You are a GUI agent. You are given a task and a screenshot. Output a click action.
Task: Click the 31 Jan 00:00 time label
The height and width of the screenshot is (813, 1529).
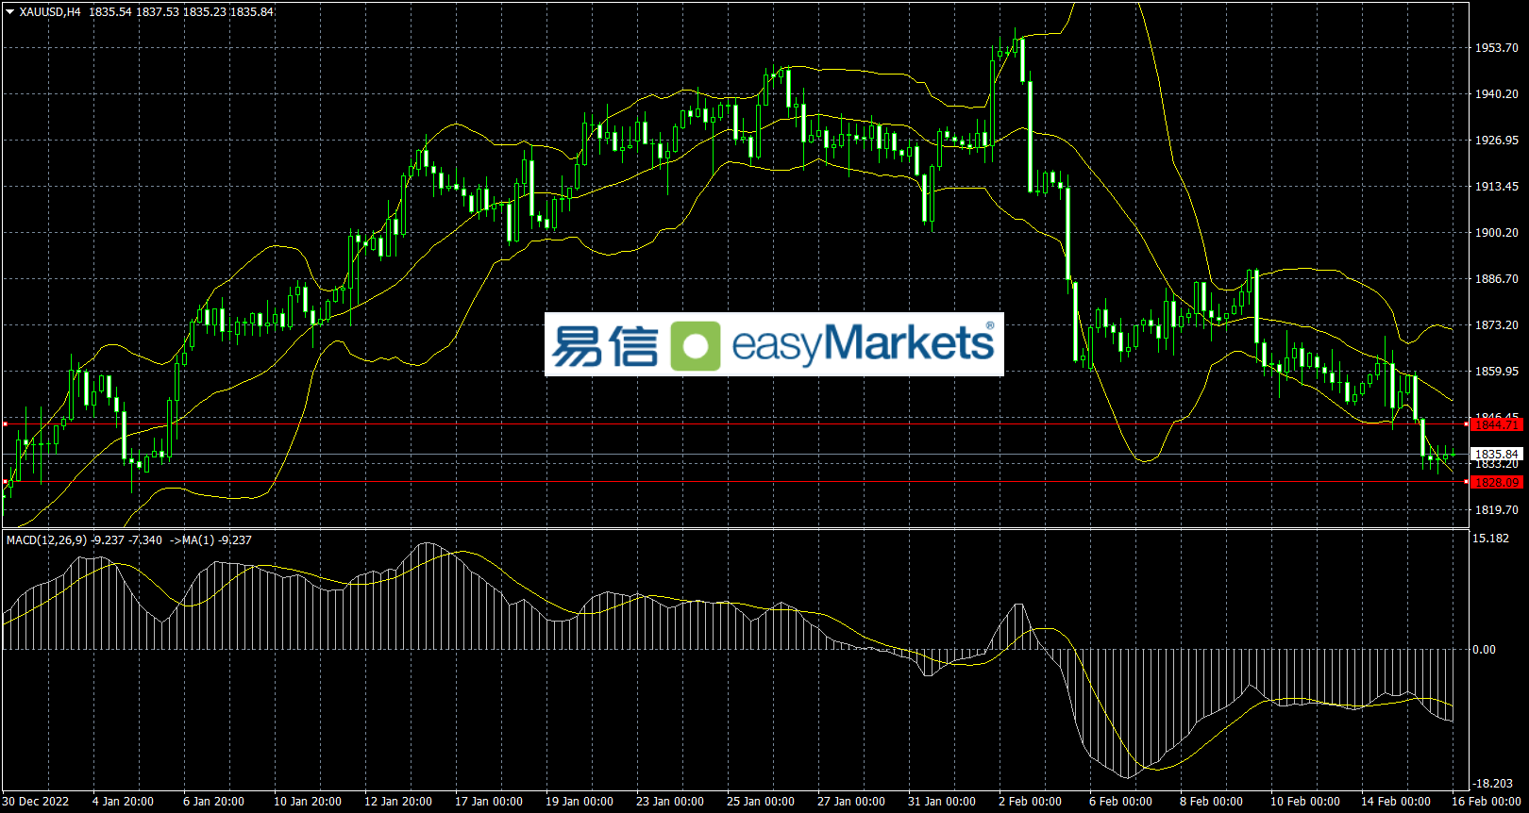[x=942, y=802]
